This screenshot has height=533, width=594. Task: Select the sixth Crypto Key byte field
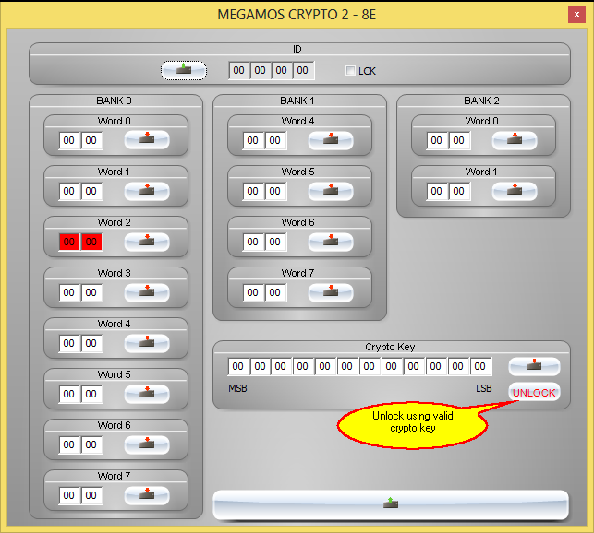pos(347,366)
